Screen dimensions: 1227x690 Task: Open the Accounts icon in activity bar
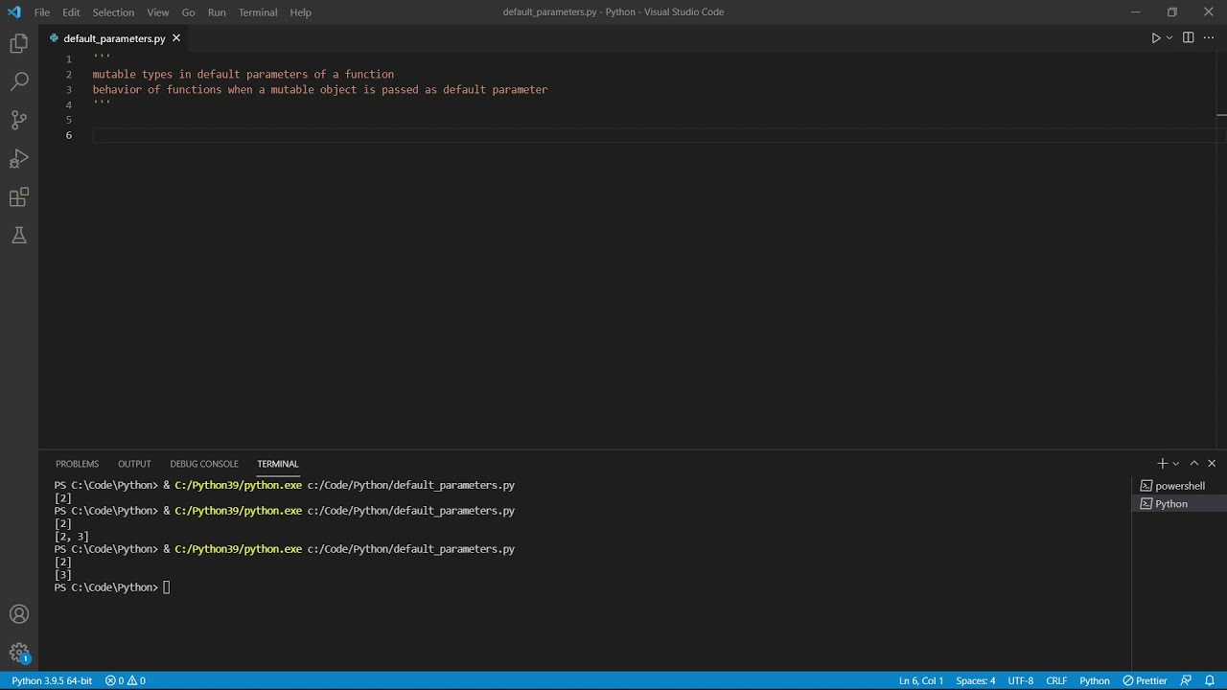(x=19, y=614)
